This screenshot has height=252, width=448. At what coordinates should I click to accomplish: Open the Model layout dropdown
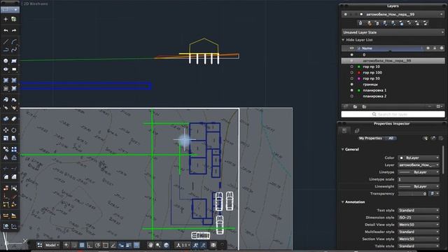(52, 245)
